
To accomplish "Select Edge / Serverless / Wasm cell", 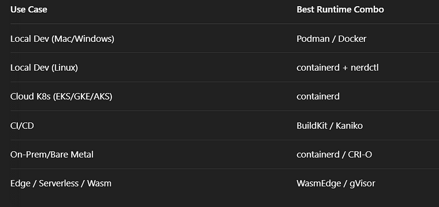I will click(x=61, y=184).
